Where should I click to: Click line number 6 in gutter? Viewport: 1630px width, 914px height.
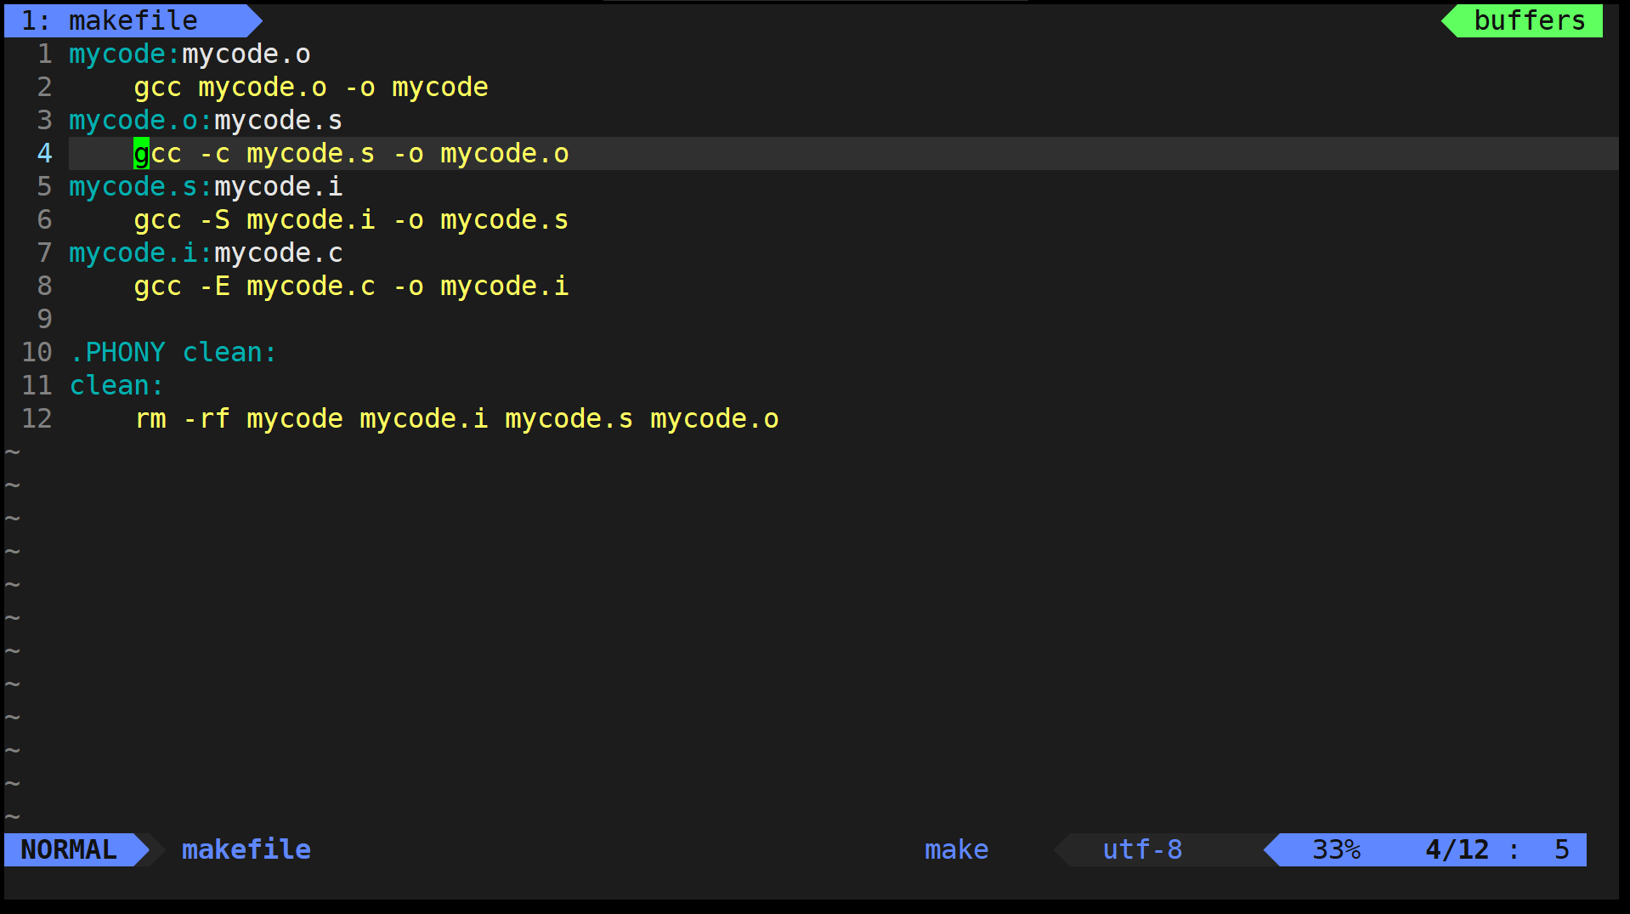44,219
